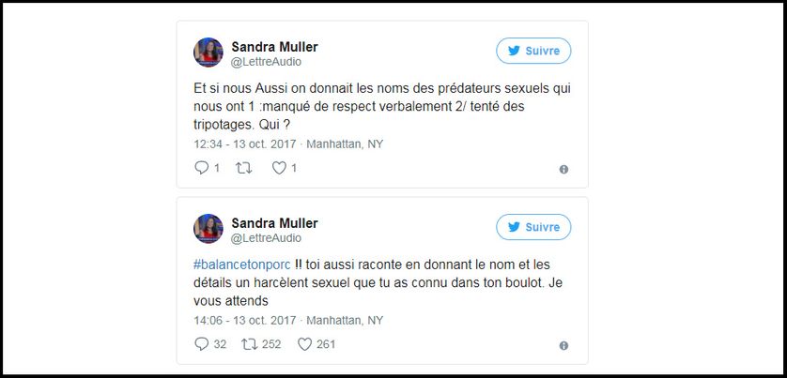The width and height of the screenshot is (787, 378).
Task: Open info icon on first tweet
Action: (x=563, y=170)
